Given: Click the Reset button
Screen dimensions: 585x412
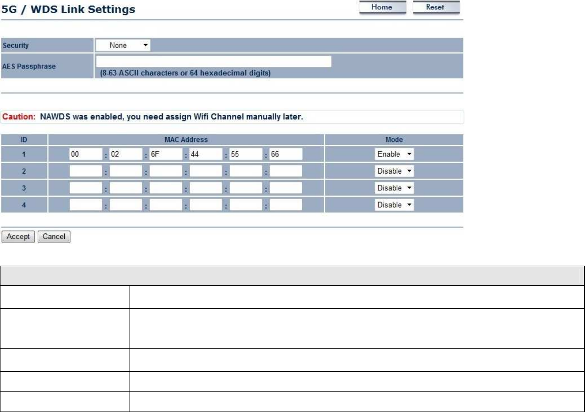Looking at the screenshot, I should [436, 7].
